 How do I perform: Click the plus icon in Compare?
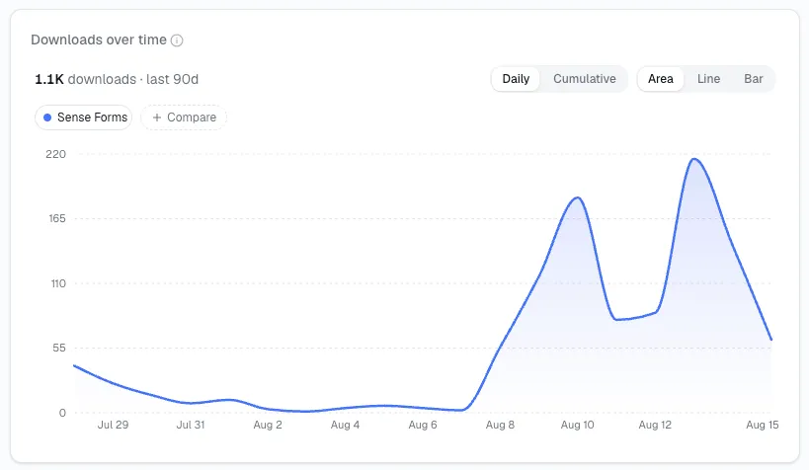click(157, 117)
